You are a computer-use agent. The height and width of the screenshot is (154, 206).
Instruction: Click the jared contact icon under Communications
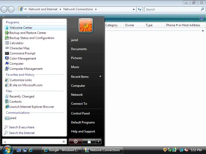(7, 118)
